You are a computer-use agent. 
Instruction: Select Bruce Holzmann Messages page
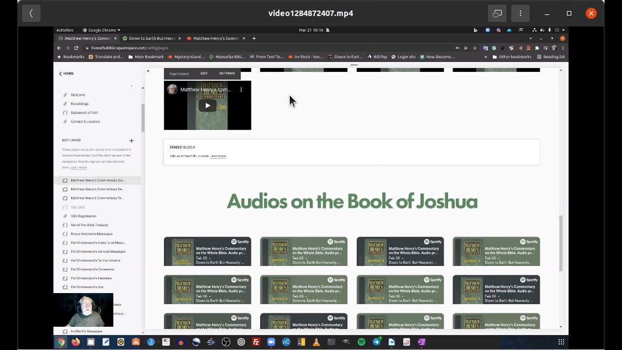91,234
